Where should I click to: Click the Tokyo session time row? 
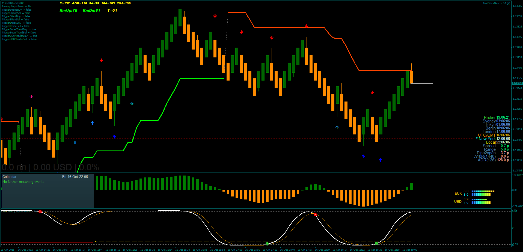pyautogui.click(x=497, y=125)
